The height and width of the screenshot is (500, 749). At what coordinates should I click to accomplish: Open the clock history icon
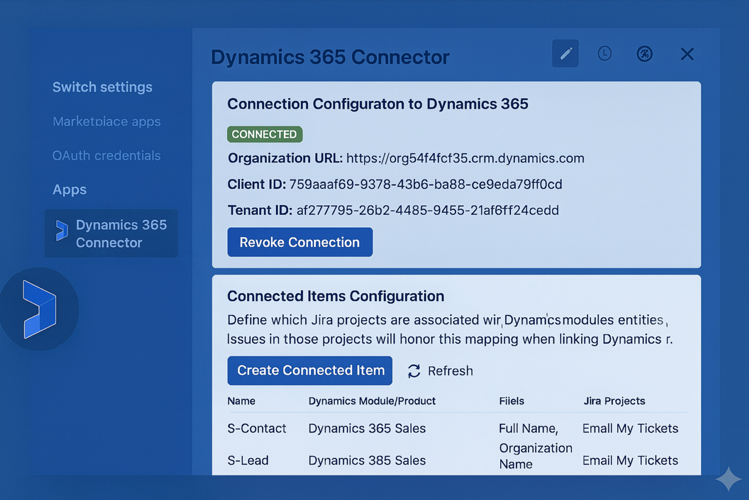(x=604, y=53)
